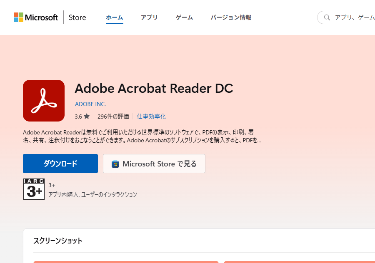Click the IARC 3+ rating badge
Screen dimensions: 375x263
pyautogui.click(x=34, y=189)
